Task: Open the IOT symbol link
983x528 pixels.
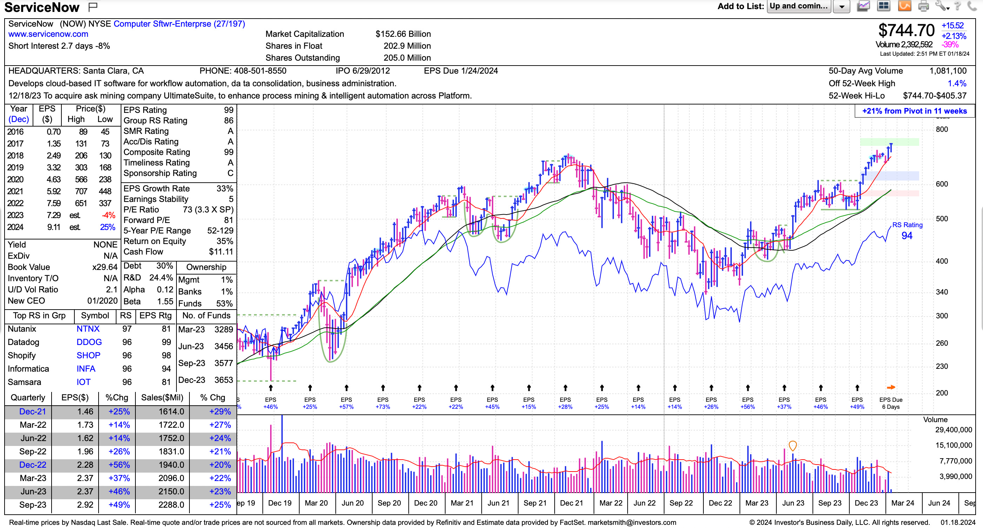Action: [83, 382]
